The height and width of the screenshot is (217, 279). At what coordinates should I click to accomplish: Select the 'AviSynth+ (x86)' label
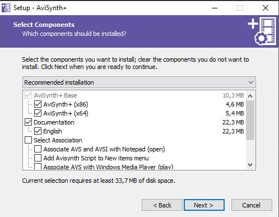[66, 104]
